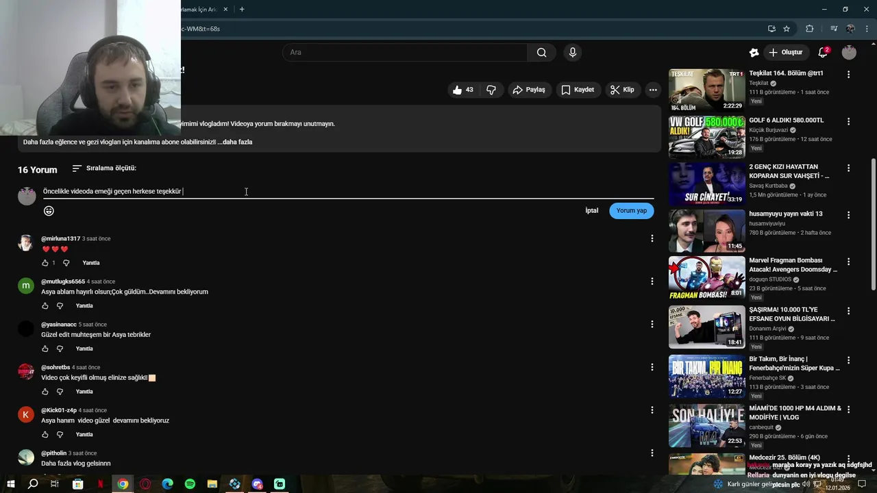
Task: Like the comment by @Kick01-z4p
Action: coord(45,435)
